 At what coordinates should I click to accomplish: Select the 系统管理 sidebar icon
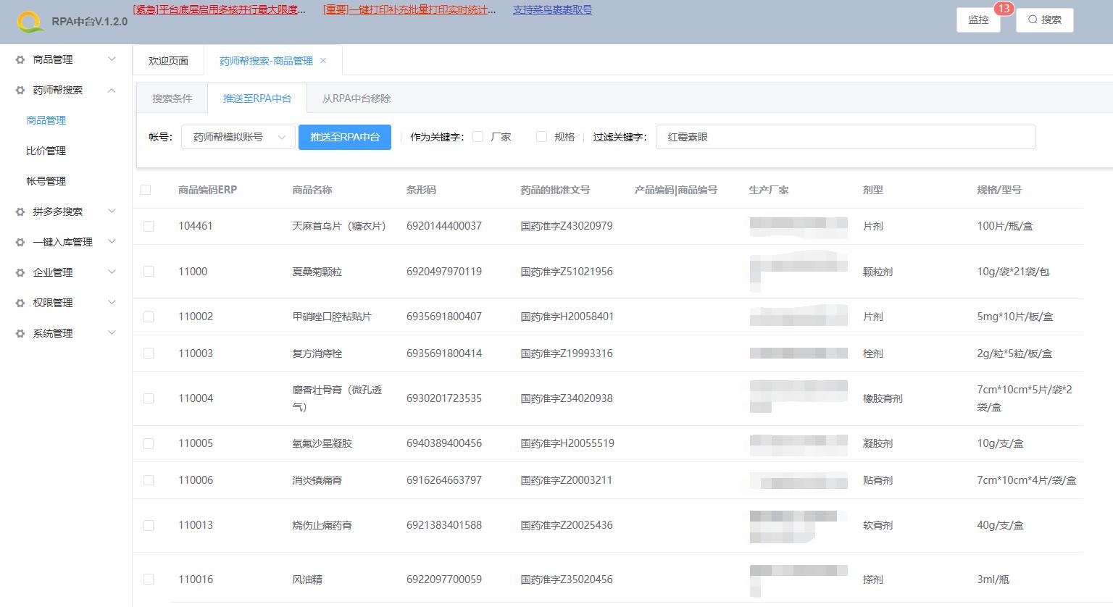click(20, 333)
